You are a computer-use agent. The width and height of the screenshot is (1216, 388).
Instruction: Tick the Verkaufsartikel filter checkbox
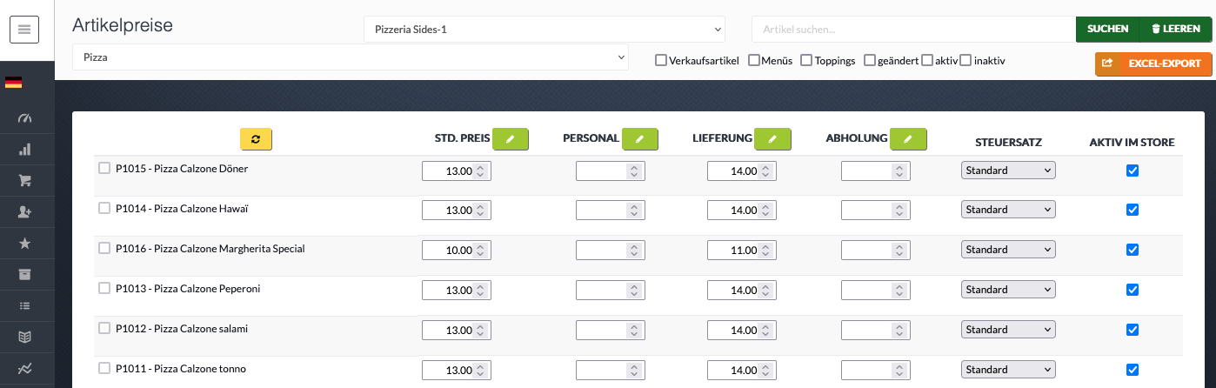point(661,61)
